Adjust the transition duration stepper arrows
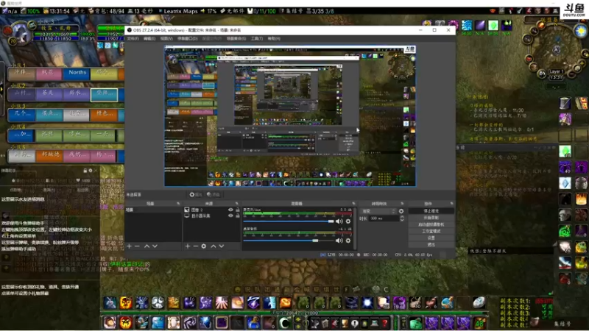 402,218
